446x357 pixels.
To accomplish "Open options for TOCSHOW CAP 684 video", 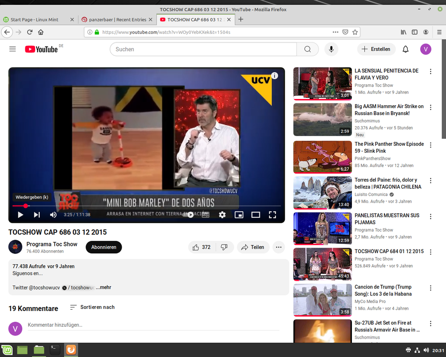I will (431, 252).
